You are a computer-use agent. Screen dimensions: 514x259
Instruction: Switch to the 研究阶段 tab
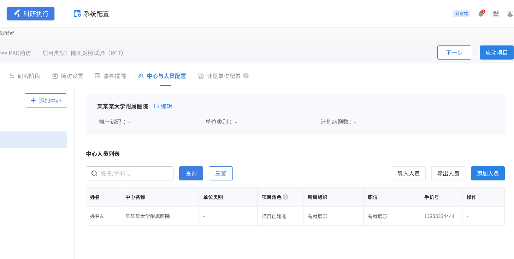25,76
